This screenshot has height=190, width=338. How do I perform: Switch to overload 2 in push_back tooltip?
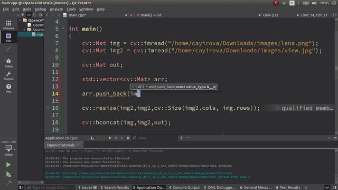pyautogui.click(x=146, y=87)
